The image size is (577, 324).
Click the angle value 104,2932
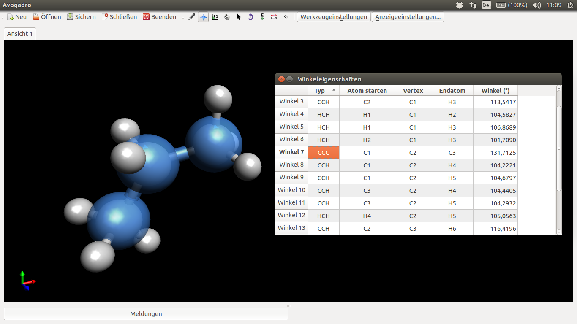point(495,203)
